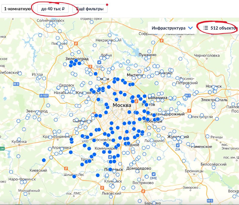
Task: Click the ZIA airport icon
Action: [x=178, y=145]
